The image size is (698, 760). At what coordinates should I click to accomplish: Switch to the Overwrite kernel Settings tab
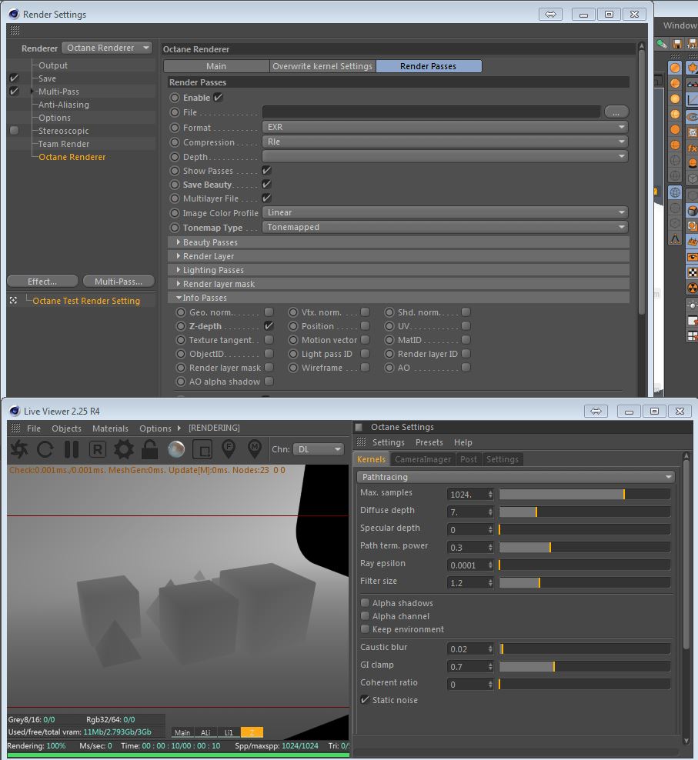[322, 66]
